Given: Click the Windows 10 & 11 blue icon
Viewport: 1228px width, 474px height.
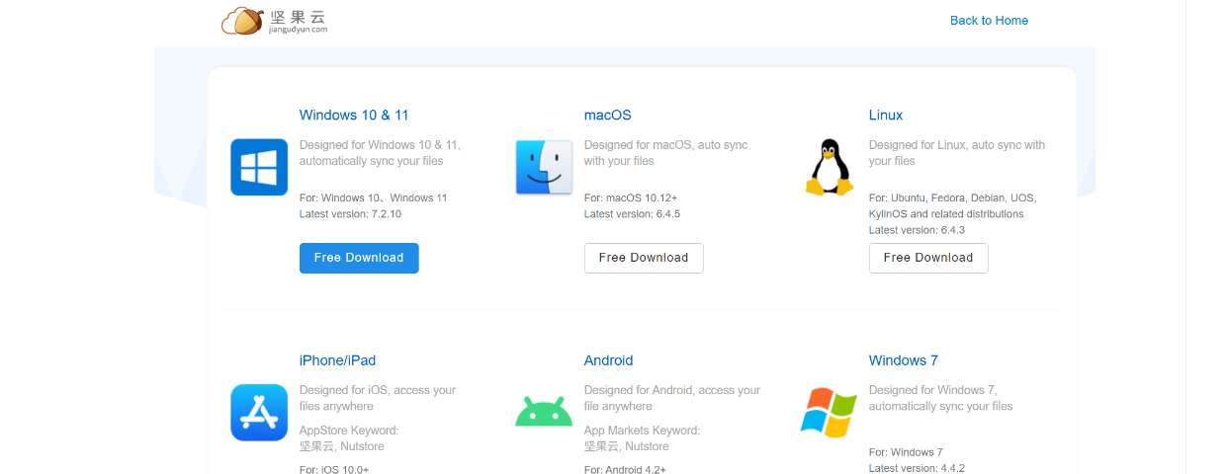Looking at the screenshot, I should [x=259, y=167].
